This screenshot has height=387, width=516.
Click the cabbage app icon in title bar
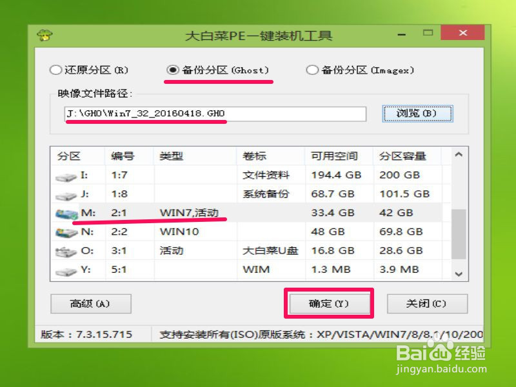point(45,35)
